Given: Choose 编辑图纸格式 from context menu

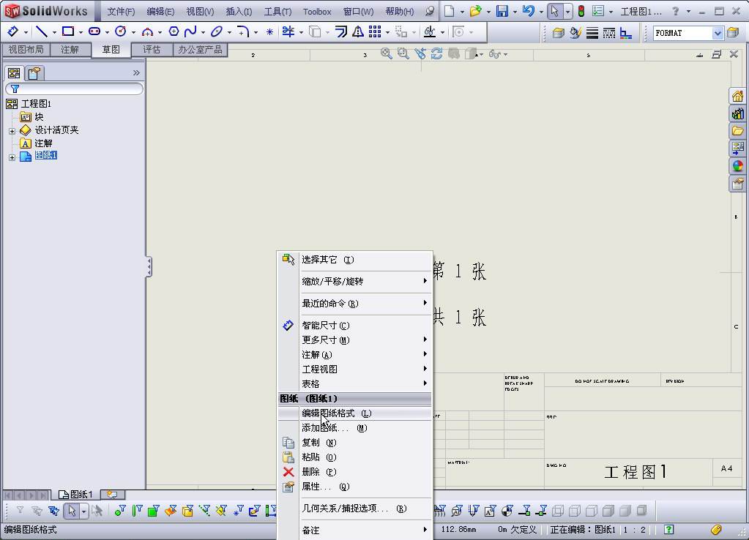Looking at the screenshot, I should [355, 413].
